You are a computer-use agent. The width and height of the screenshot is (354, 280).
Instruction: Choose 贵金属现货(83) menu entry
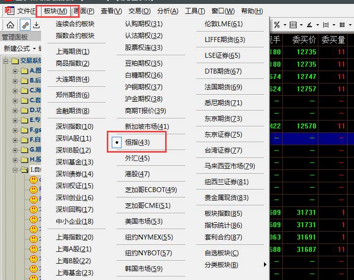tap(226, 198)
